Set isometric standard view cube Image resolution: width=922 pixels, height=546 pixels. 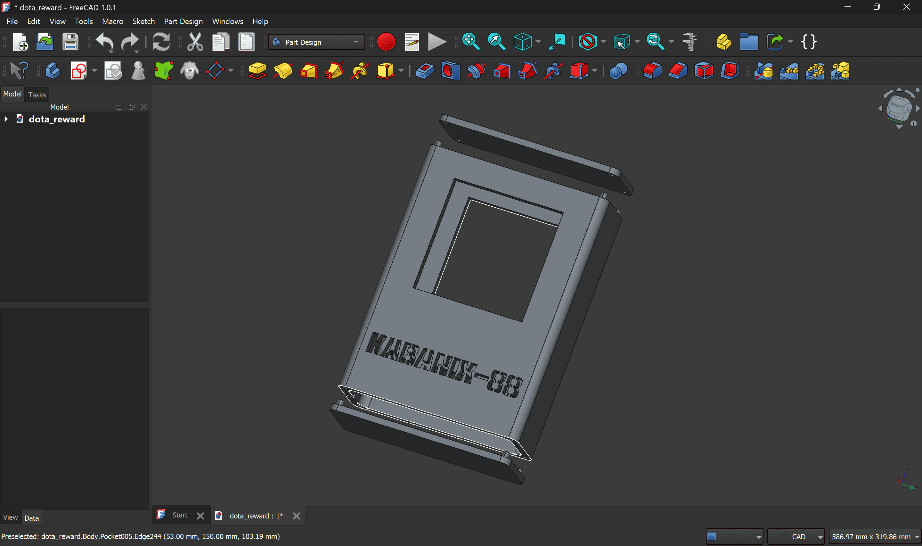pos(522,42)
